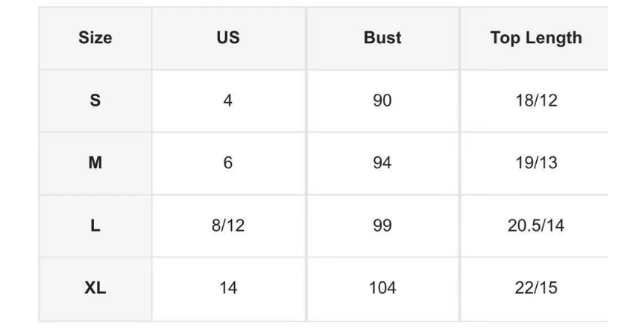Click the Size column header
The height and width of the screenshot is (329, 639).
[95, 39]
